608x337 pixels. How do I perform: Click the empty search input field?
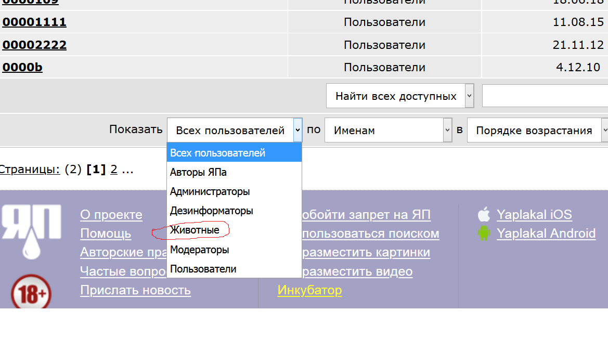click(x=545, y=96)
